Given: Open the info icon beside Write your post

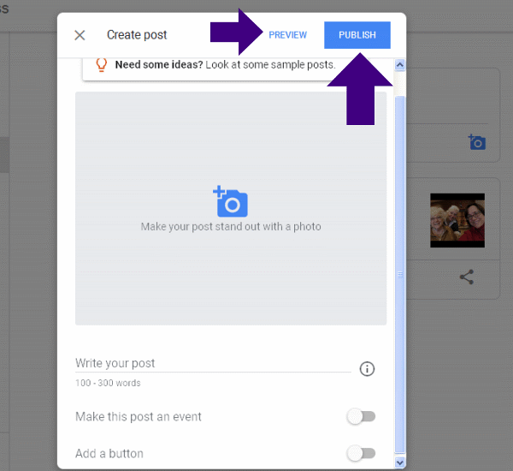Looking at the screenshot, I should (368, 369).
